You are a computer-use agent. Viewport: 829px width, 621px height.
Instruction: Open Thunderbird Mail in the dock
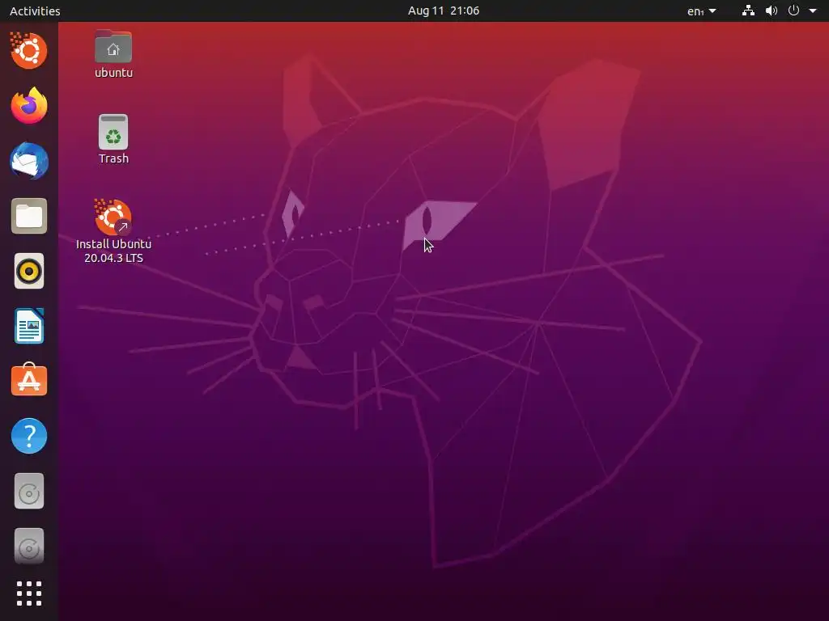click(x=29, y=161)
